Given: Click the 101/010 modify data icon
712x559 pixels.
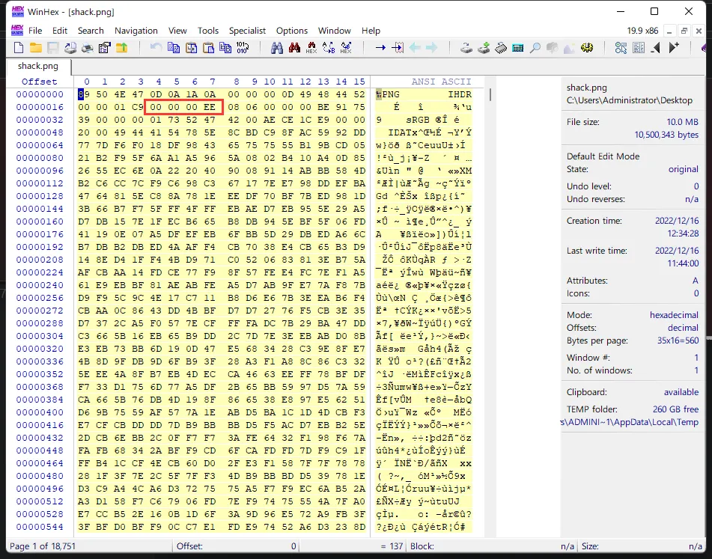Looking at the screenshot, I should [243, 48].
